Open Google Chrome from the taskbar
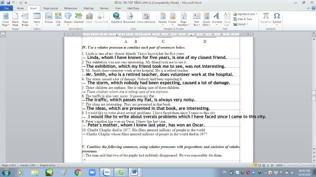The width and height of the screenshot is (316, 177). pos(78,172)
